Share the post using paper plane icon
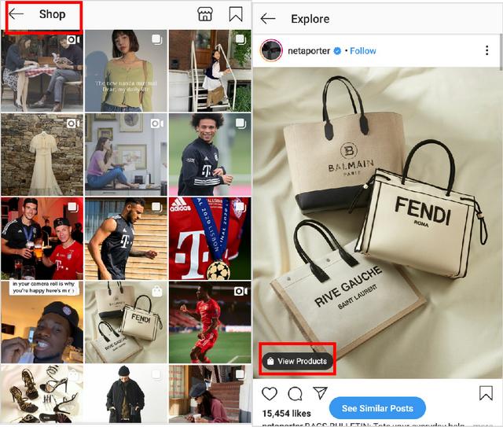The width and height of the screenshot is (503, 427). pos(320,393)
